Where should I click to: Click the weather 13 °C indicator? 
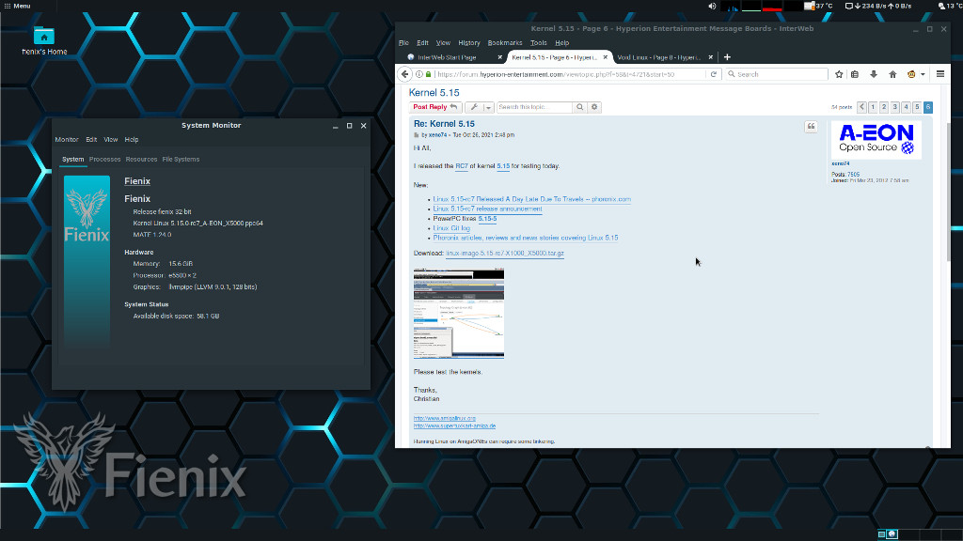950,7
